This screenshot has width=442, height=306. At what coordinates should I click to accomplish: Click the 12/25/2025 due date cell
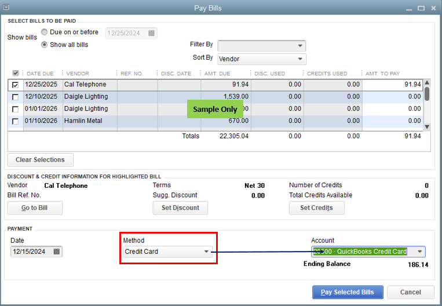coord(43,85)
